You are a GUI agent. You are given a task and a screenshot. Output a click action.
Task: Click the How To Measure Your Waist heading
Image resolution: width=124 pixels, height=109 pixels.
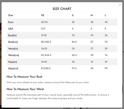tap(25, 89)
